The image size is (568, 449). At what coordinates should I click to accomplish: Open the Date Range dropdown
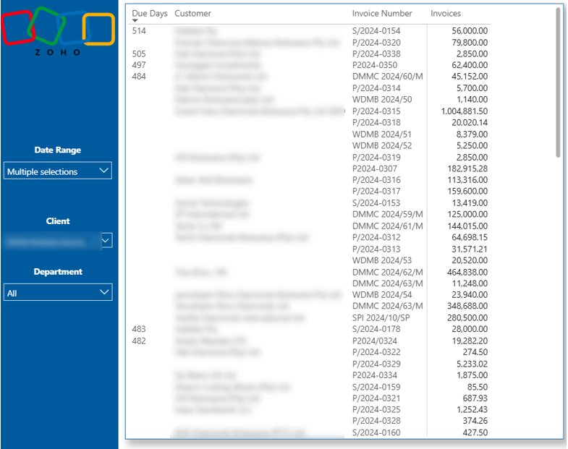click(x=58, y=171)
